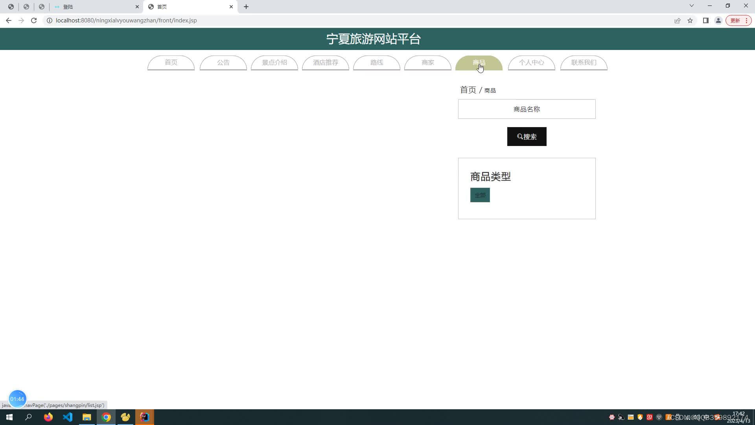
Task: Click the black 搜索 search button
Action: tap(527, 137)
